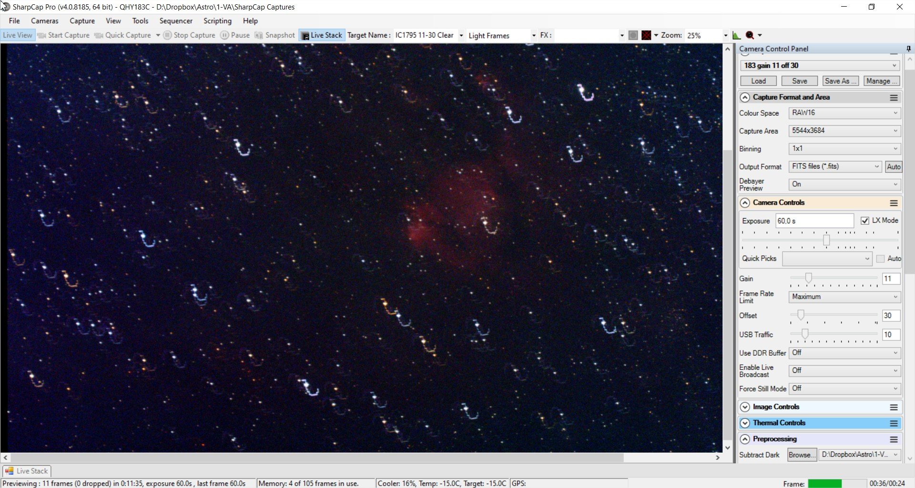Click Browse... for Subtract Dark
915x488 pixels.
point(802,455)
